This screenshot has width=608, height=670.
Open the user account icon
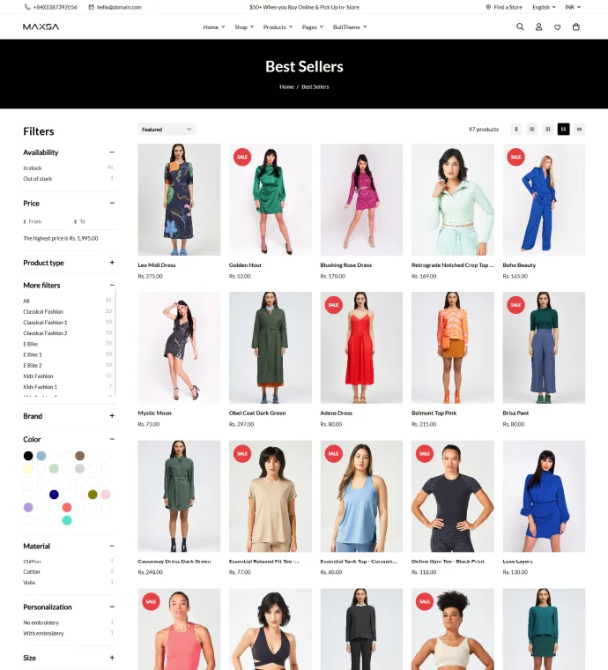[x=538, y=27]
